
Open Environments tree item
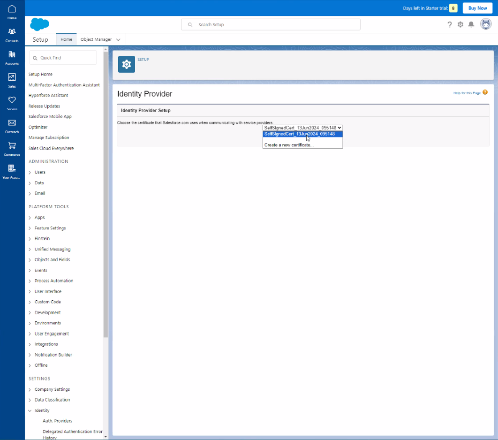point(48,323)
